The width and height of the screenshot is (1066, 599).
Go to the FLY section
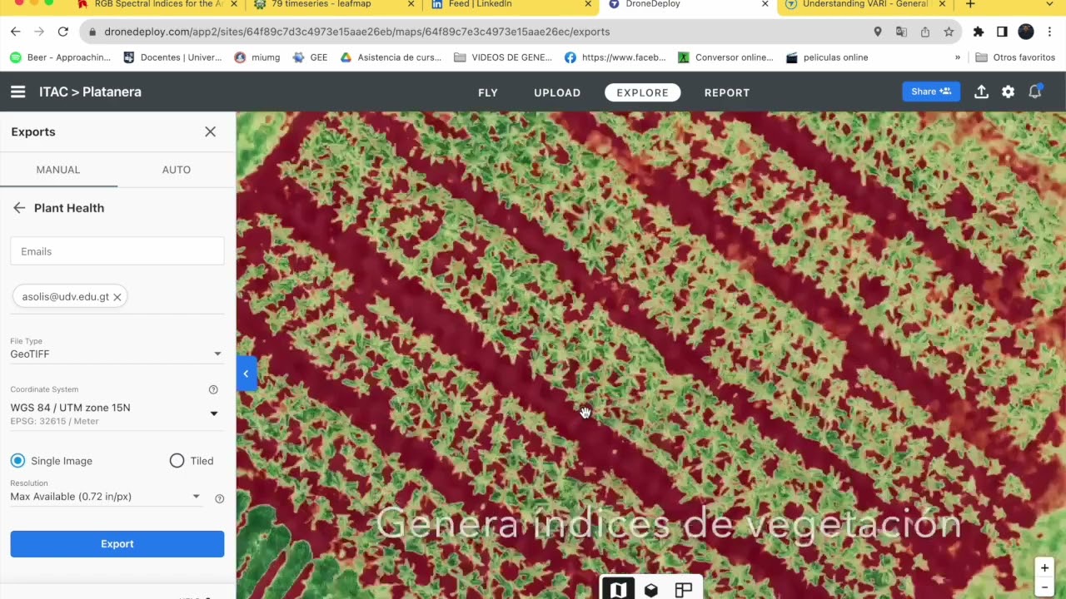tap(488, 92)
